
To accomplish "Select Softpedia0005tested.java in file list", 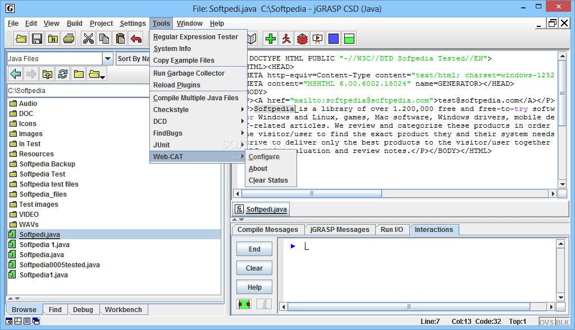I will [x=60, y=265].
